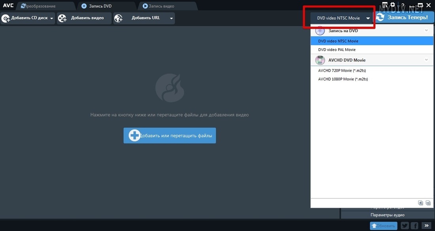
Task: Click the Facebook icon in the status bar
Action: 414,225
